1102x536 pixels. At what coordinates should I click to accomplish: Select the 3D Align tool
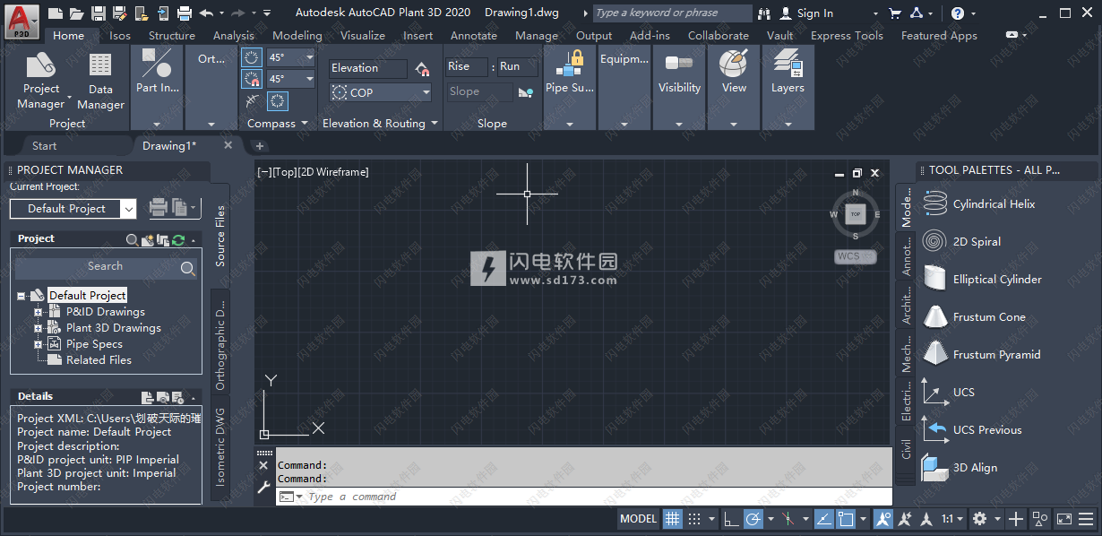click(975, 468)
